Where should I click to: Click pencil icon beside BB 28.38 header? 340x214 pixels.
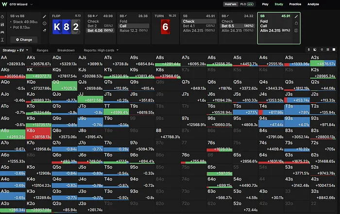point(126,16)
